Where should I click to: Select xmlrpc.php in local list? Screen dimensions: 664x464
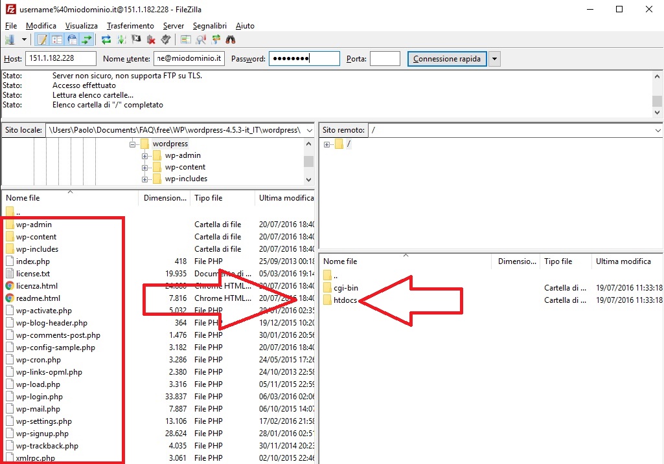point(36,458)
